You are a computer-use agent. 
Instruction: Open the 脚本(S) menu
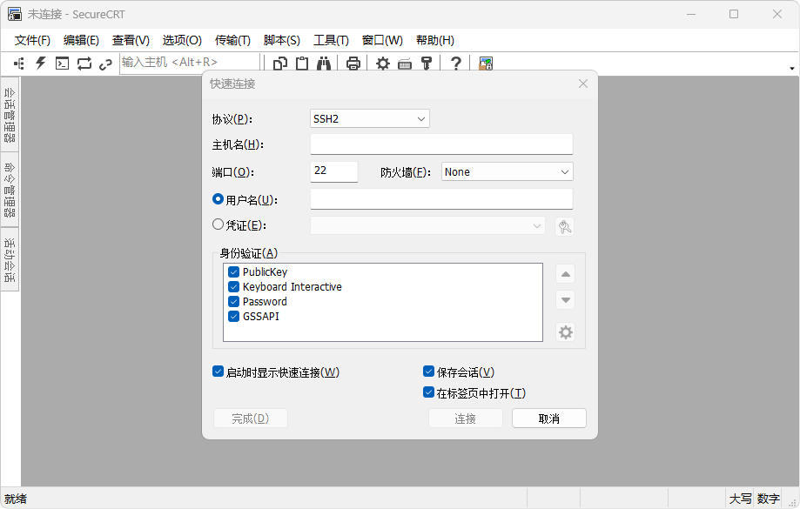[281, 40]
